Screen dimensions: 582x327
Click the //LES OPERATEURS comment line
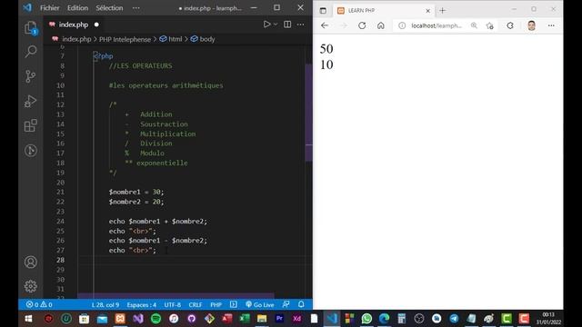click(x=140, y=65)
